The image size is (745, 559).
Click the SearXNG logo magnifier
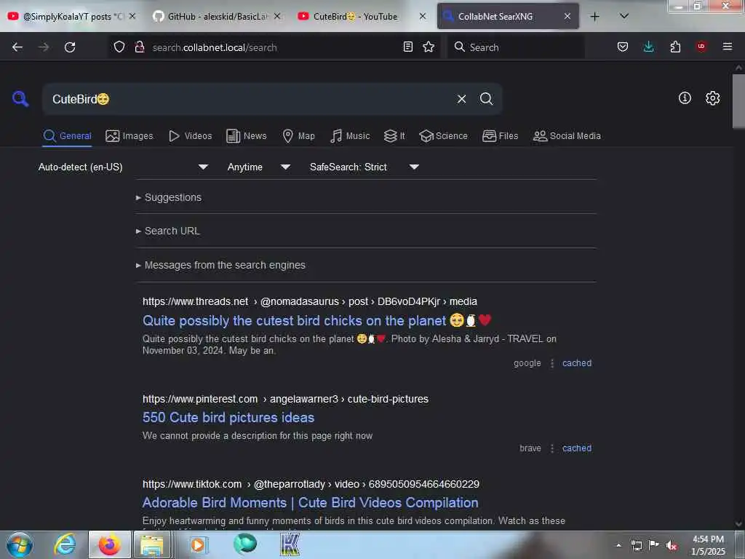20,99
